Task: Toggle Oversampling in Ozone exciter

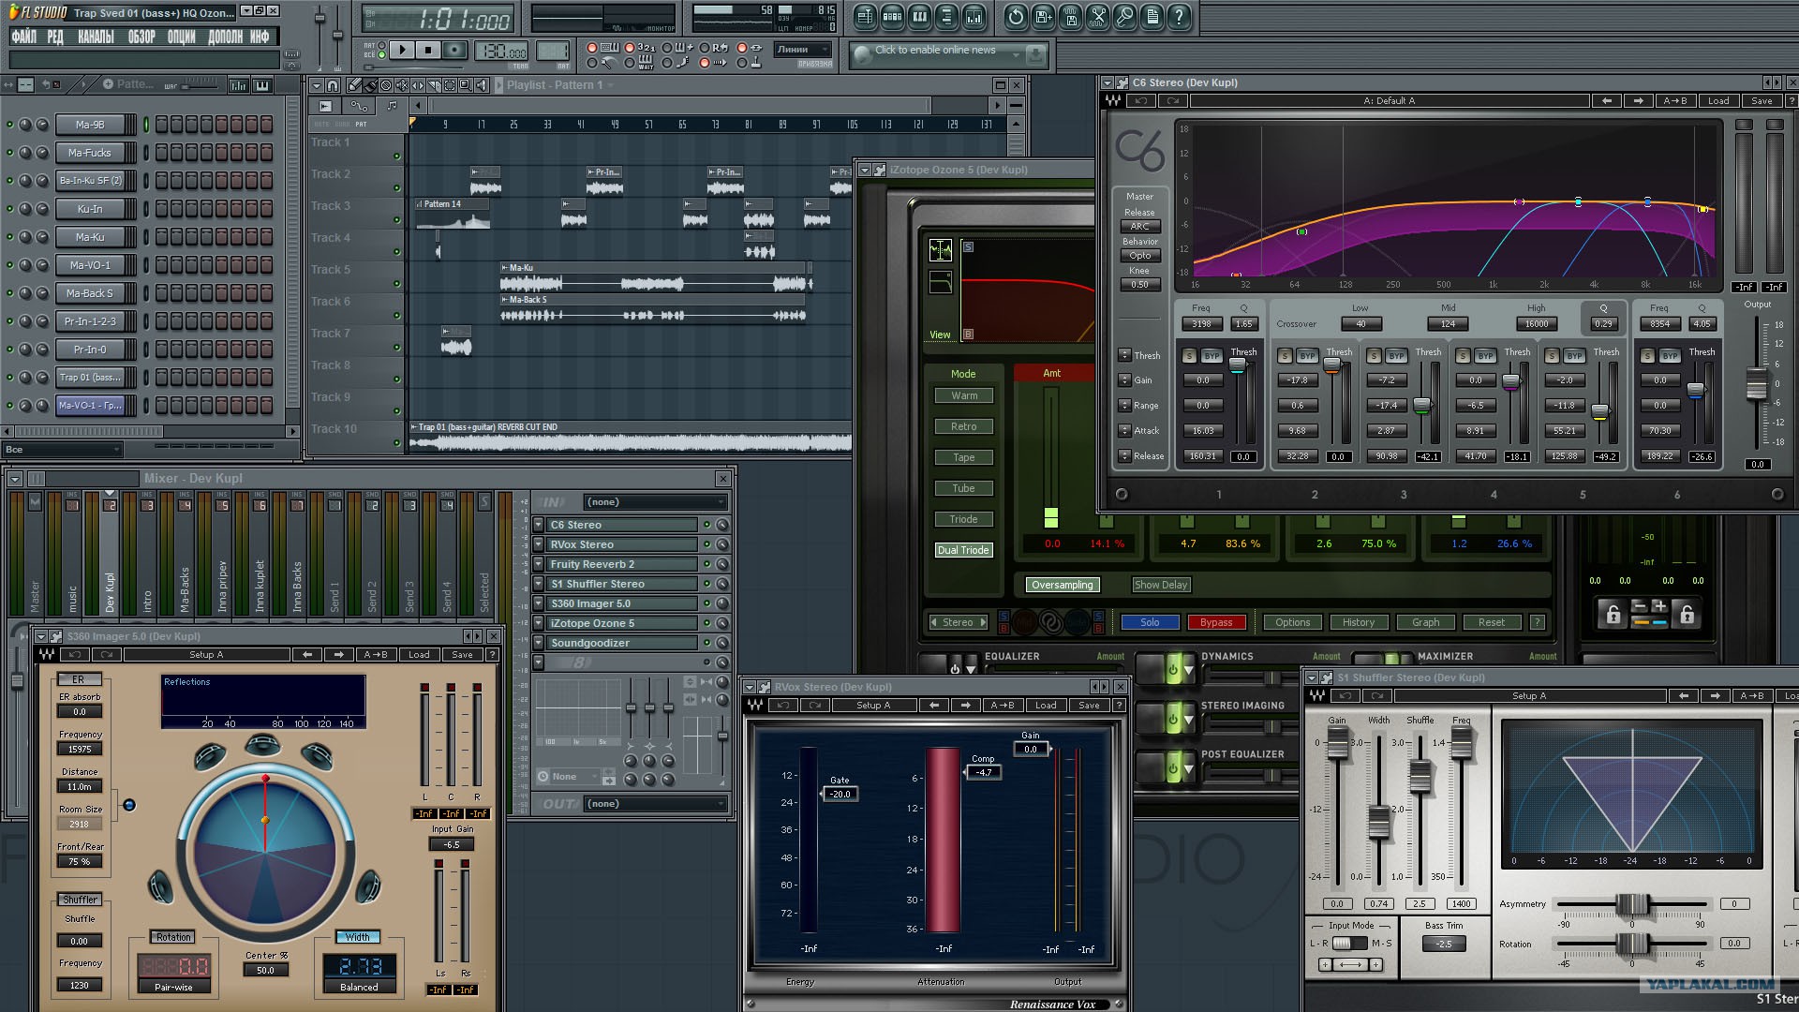Action: (x=1062, y=585)
